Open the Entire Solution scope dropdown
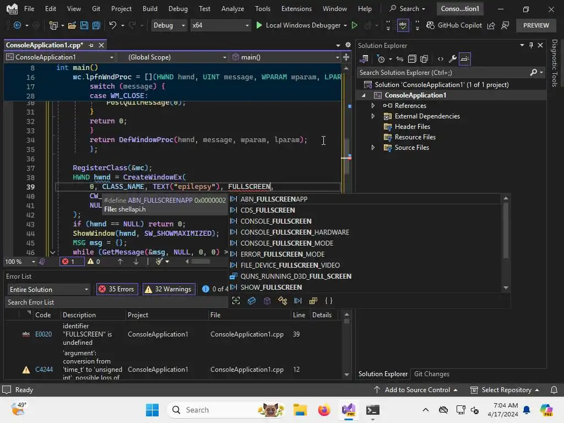Screen dimensions: 564x423 (48, 290)
